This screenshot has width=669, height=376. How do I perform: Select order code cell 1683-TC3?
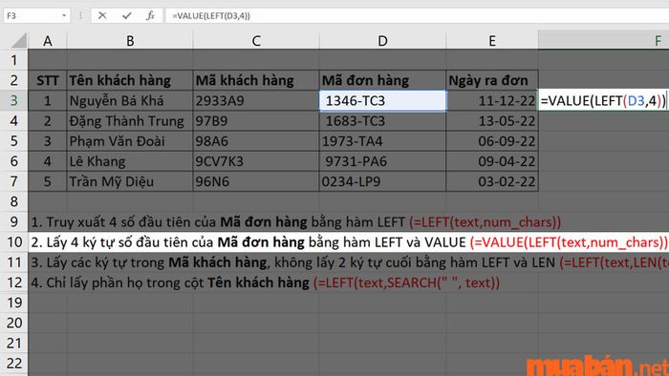click(382, 121)
